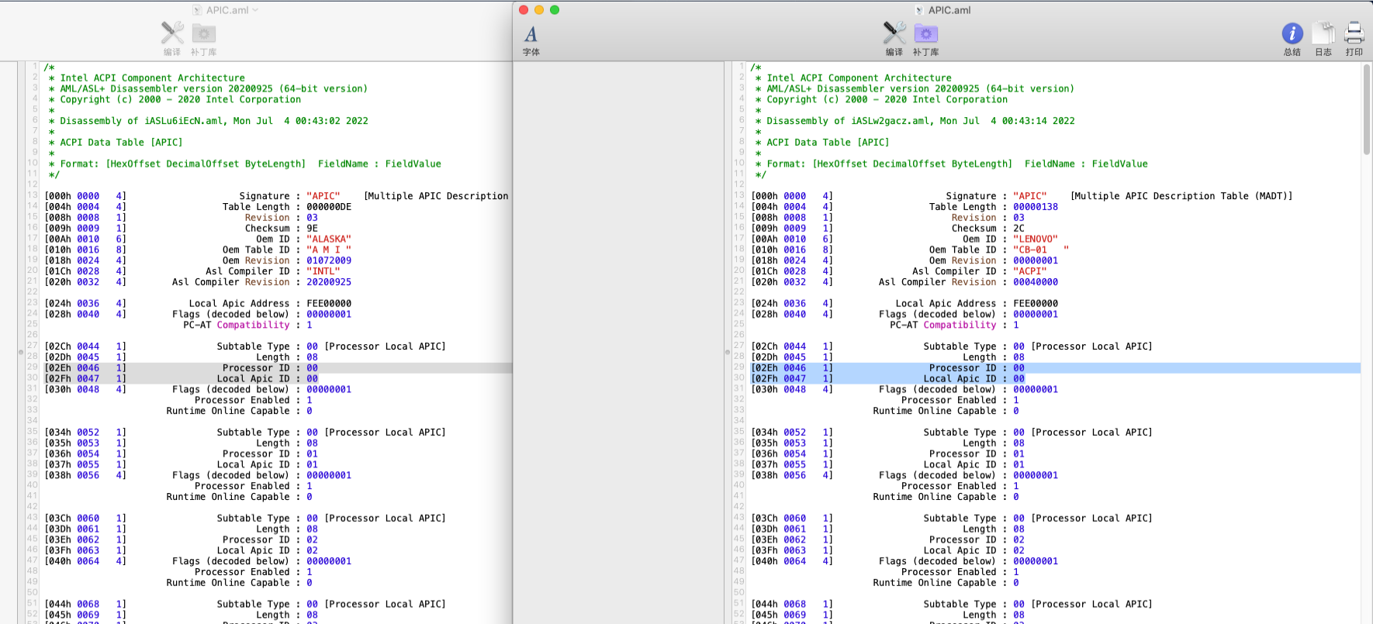The width and height of the screenshot is (1373, 624).
Task: Click the Print (打印) icon
Action: 1354,33
